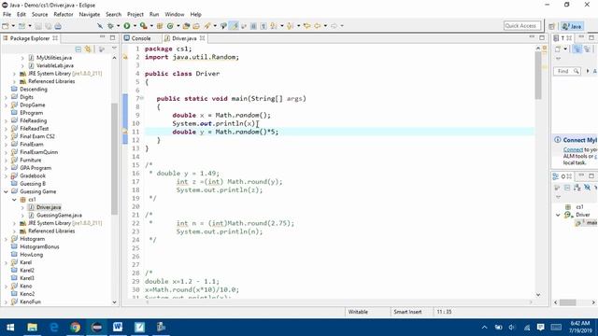
Task: Toggle Link with Editor in Package Explorer
Action: click(x=88, y=49)
